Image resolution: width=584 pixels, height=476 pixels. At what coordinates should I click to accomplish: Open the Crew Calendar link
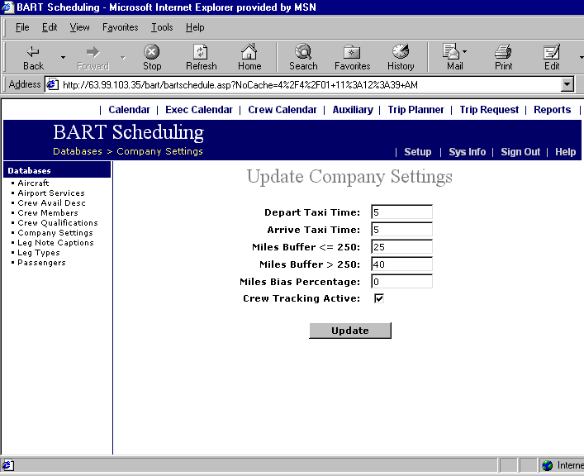tap(283, 110)
